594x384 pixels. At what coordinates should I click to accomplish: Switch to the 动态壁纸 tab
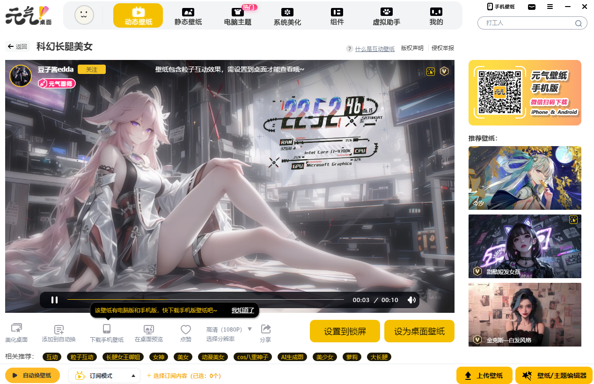[138, 15]
